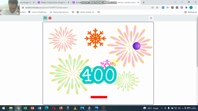The height and width of the screenshot is (111, 198).
Task: Open the Harian Analisa bookmark
Action: tap(86, 12)
